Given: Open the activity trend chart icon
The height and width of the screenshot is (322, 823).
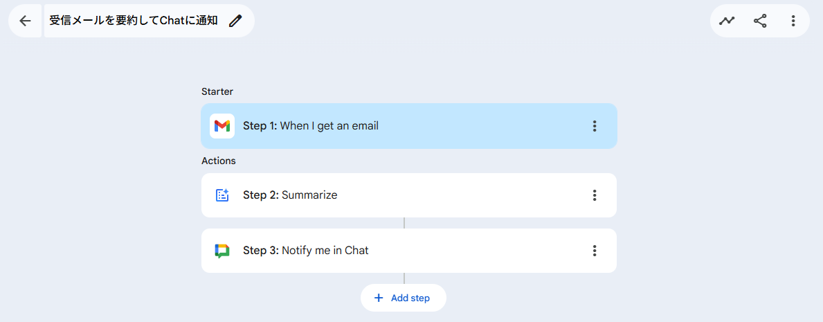Looking at the screenshot, I should coord(727,21).
